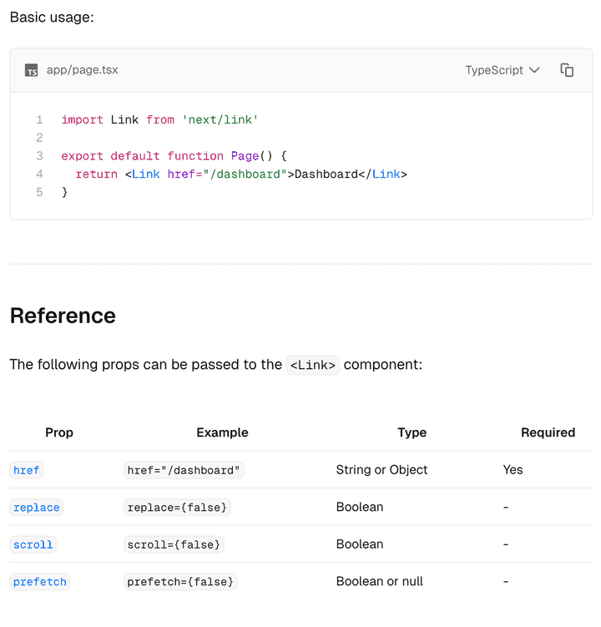The image size is (601, 627).
Task: Click the app/page.tsx filename label
Action: tap(82, 70)
